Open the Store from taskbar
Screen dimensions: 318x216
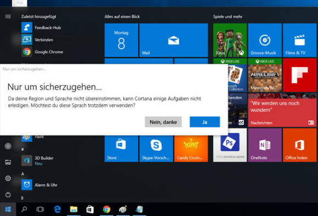[x=90, y=209]
